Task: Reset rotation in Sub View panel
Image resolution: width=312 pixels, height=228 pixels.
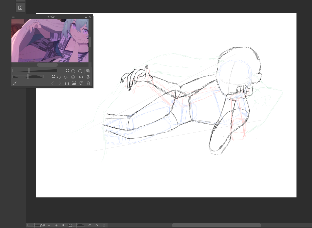Action: (x=73, y=77)
